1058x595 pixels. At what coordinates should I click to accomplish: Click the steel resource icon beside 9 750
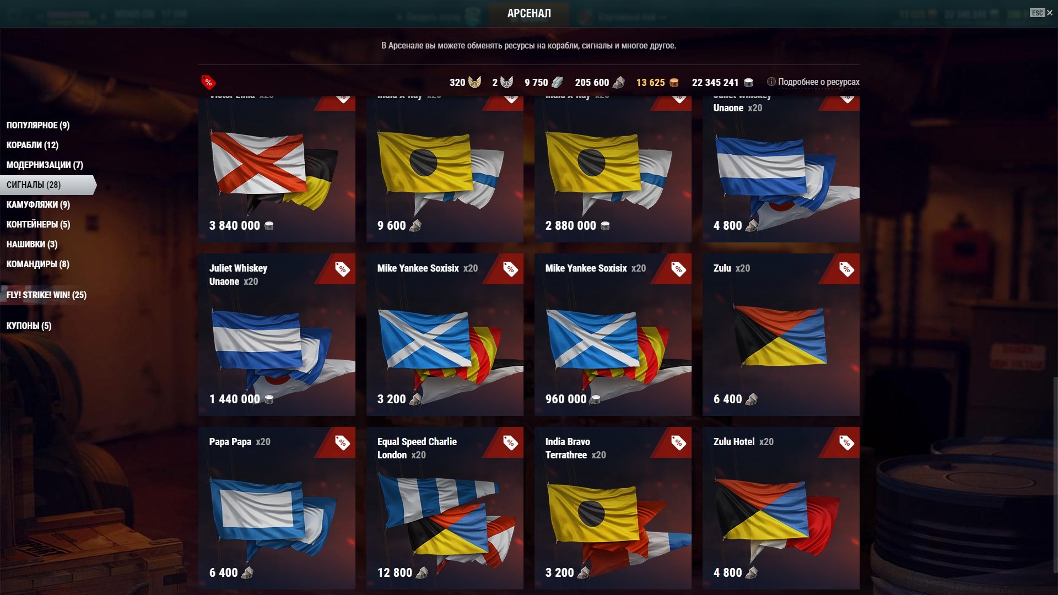click(x=557, y=83)
